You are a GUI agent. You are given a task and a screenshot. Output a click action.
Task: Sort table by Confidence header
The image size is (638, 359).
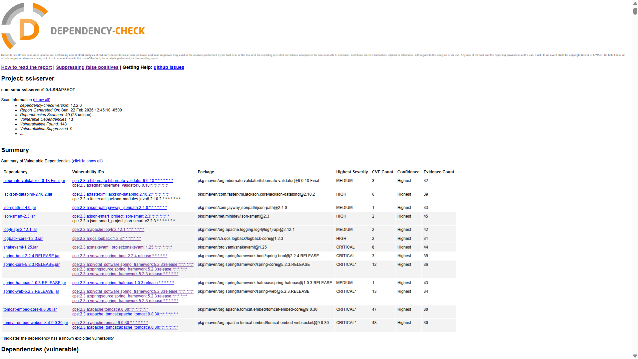point(408,172)
